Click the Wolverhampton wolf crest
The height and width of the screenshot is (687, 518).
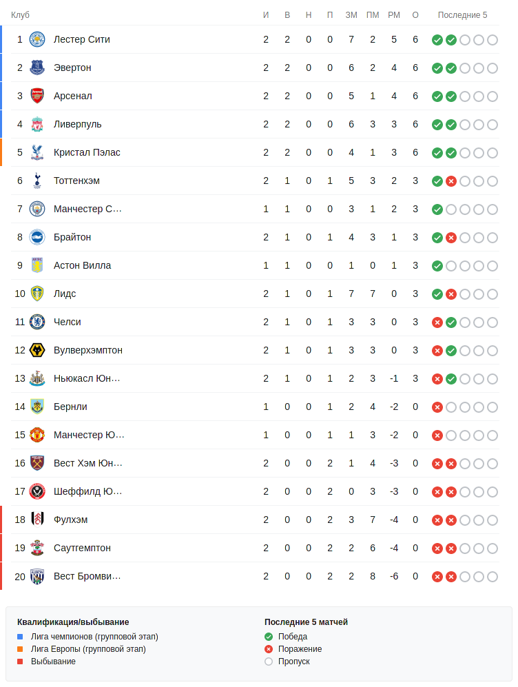pos(37,350)
